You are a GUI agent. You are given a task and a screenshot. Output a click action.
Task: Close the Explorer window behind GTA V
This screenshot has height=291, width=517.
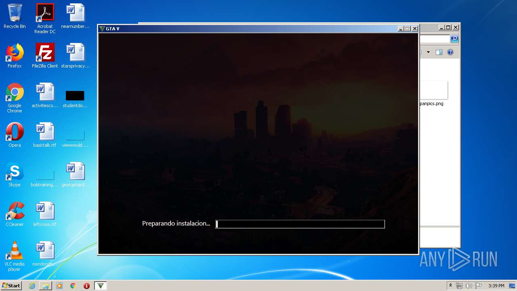(455, 27)
